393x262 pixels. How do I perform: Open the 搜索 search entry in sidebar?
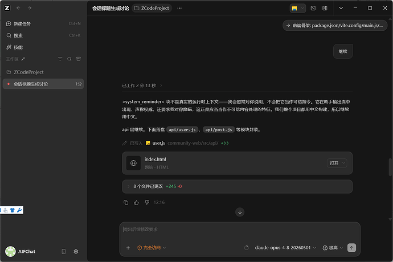tap(43, 35)
